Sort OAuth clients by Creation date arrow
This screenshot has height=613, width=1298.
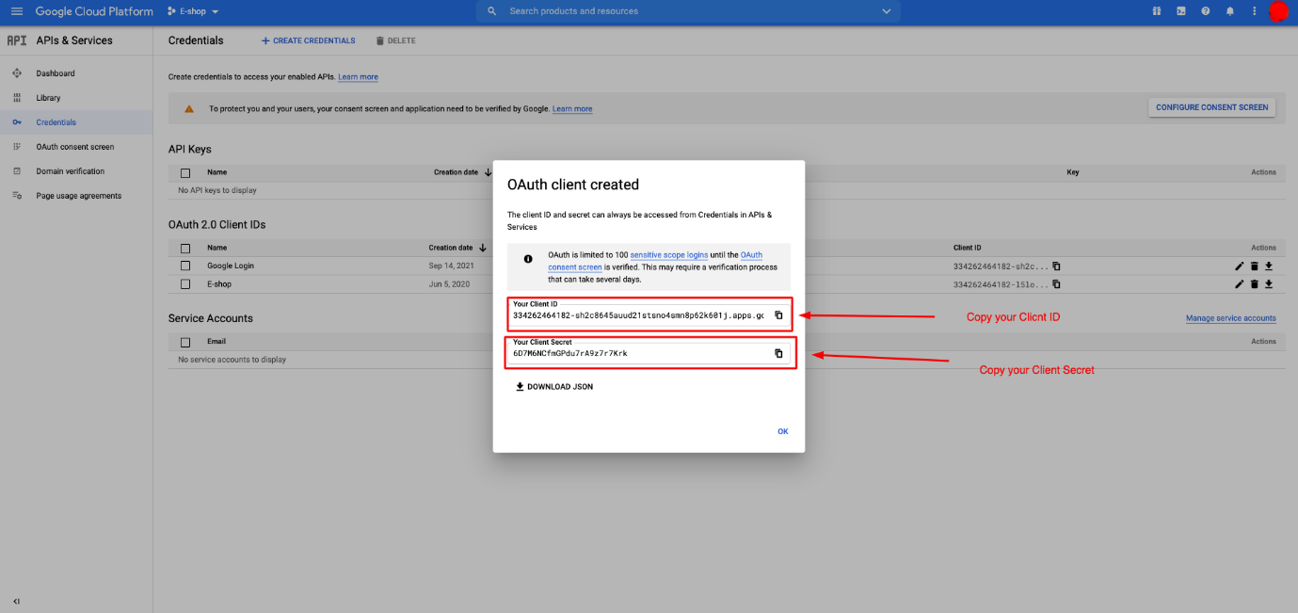coord(483,248)
